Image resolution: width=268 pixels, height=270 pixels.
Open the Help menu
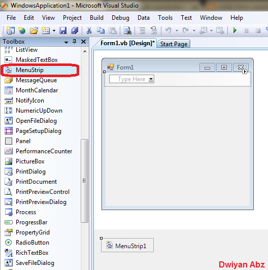tap(237, 18)
